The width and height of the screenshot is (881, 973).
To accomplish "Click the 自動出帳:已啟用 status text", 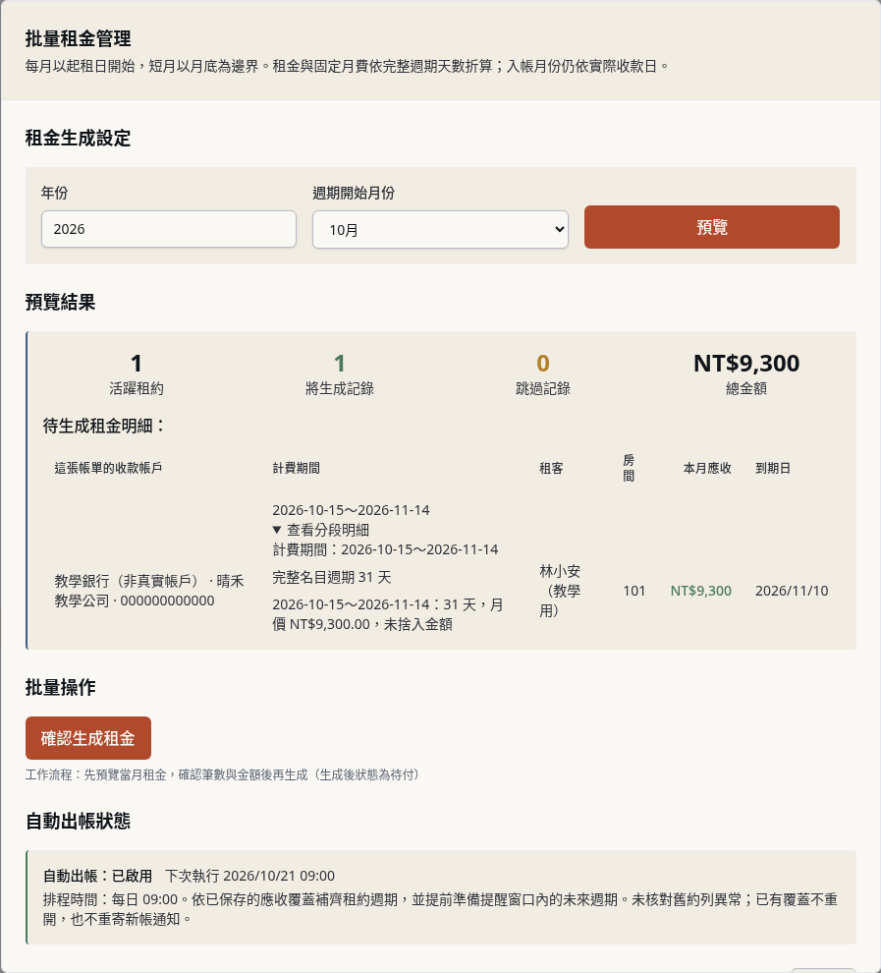I will pyautogui.click(x=97, y=876).
